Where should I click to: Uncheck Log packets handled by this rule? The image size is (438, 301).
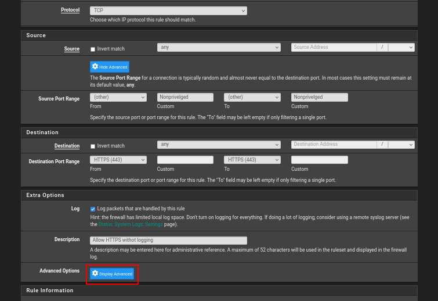tap(93, 209)
